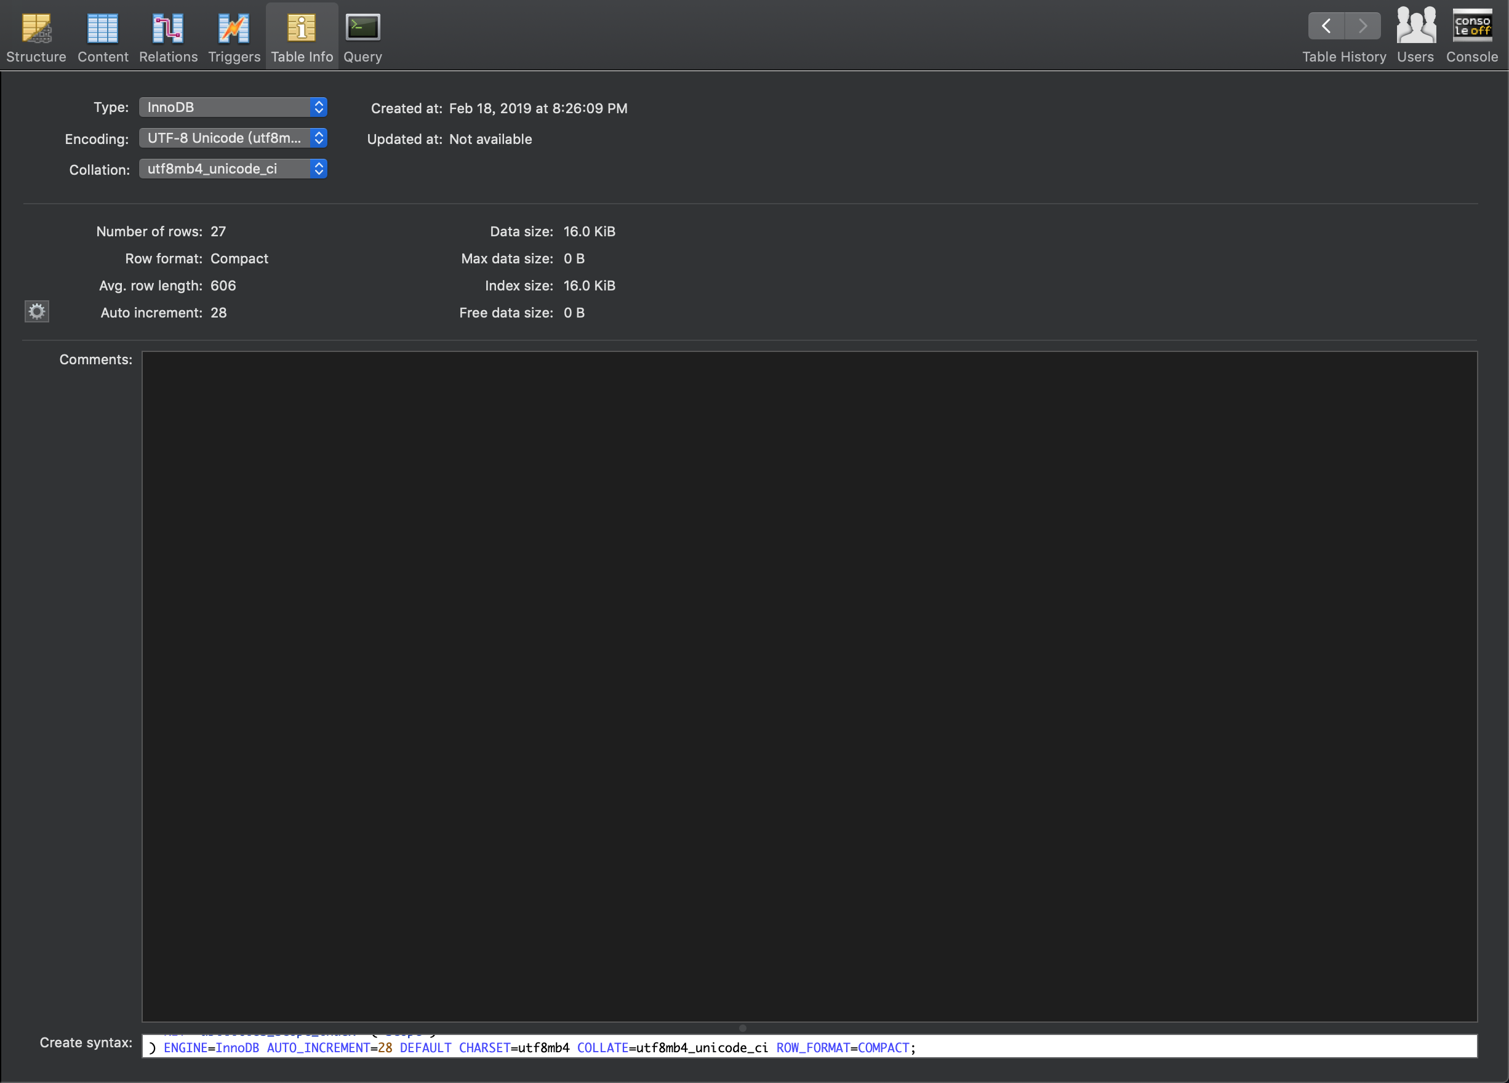Switch to the Content view
Screen dimensions: 1509x1083
[102, 34]
